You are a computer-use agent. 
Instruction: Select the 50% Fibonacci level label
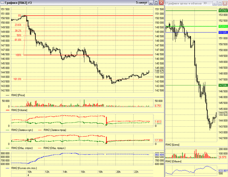19,36
